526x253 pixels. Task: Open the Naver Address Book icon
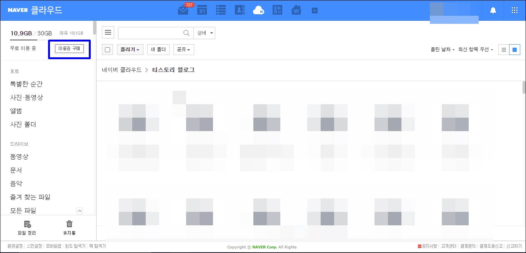(x=240, y=10)
